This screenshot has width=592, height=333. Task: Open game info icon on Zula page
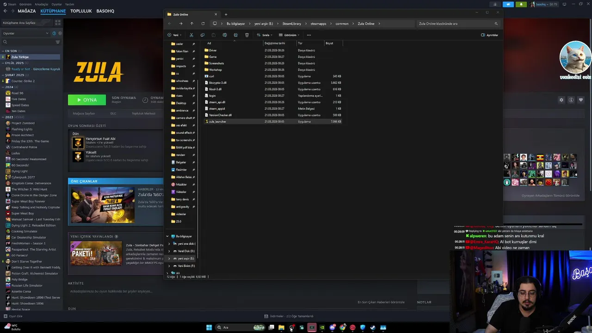coord(571,100)
